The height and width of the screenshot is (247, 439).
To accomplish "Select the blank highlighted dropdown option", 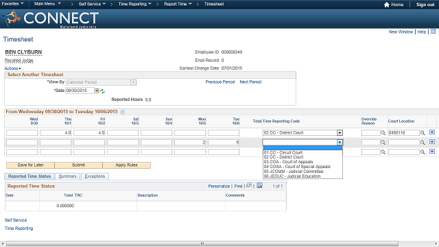I will click(x=302, y=148).
